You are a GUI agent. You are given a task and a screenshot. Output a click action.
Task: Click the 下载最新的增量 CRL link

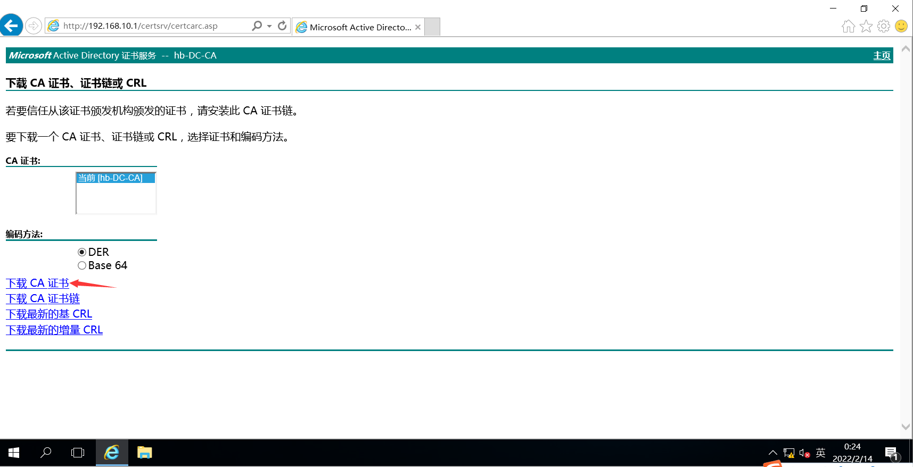[x=54, y=330]
